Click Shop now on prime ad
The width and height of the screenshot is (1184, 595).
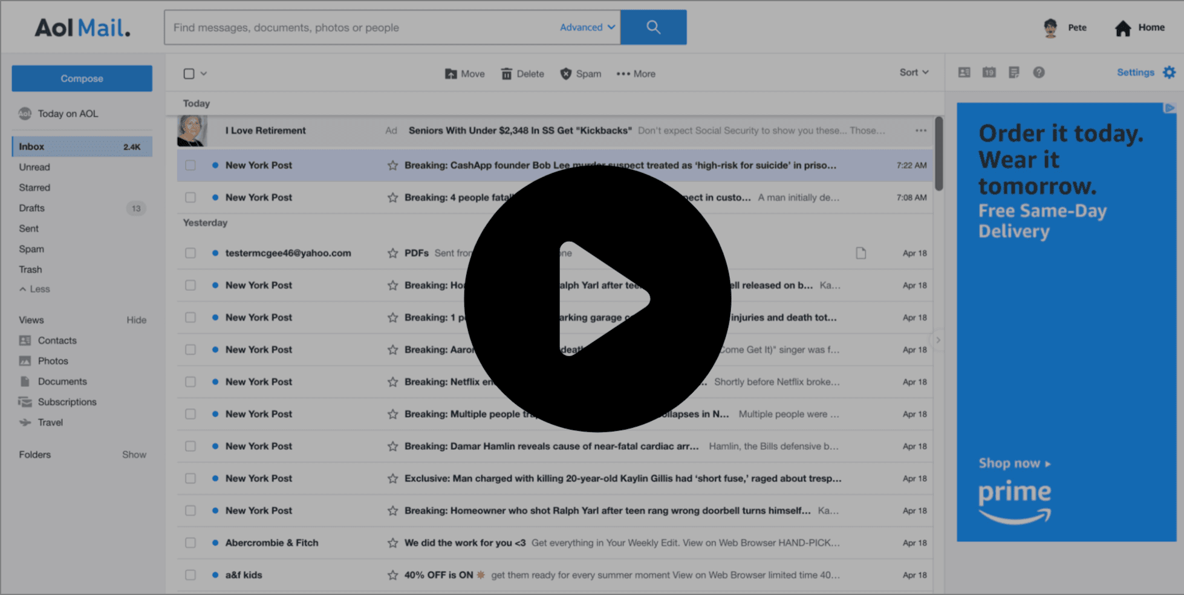pos(1015,464)
